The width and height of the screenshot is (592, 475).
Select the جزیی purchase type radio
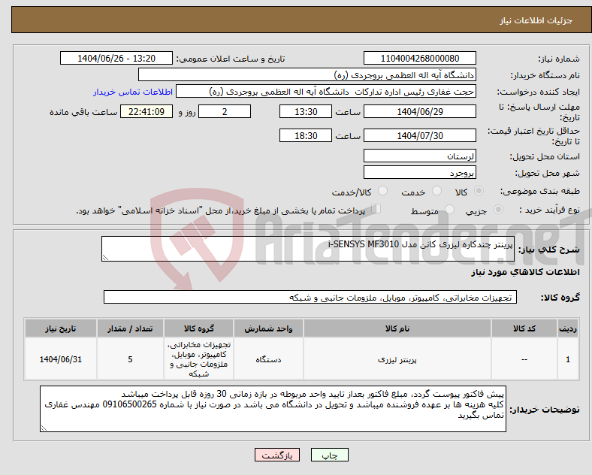498,209
